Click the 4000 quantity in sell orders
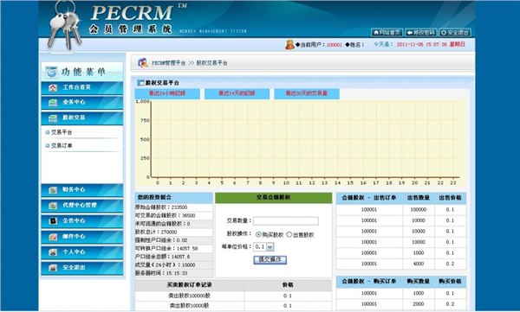Viewport: 520px width, 312px height. coord(419,264)
